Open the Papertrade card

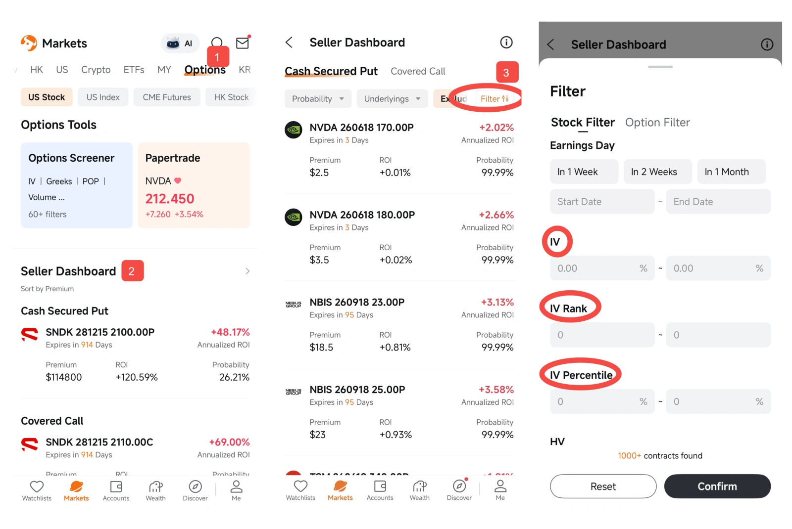194,185
